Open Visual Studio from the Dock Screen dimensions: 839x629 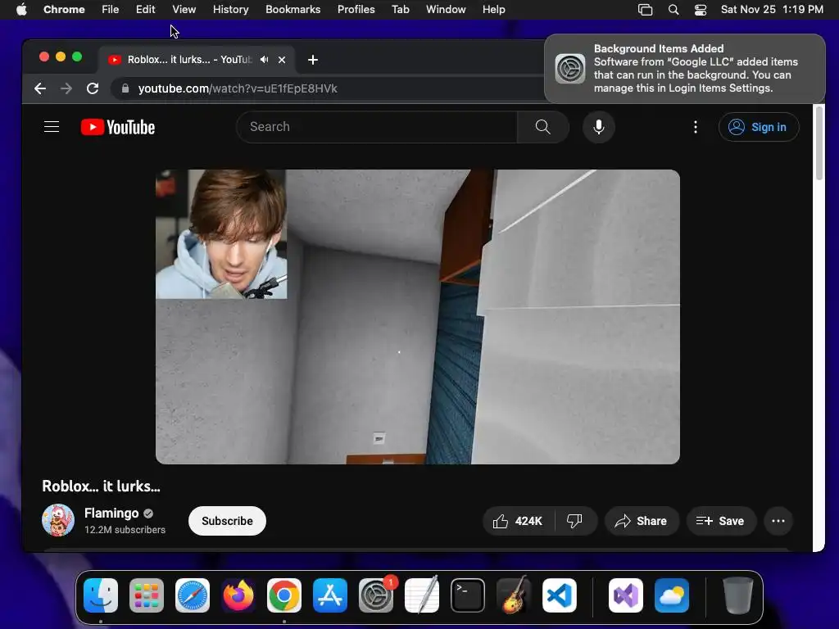pos(626,595)
